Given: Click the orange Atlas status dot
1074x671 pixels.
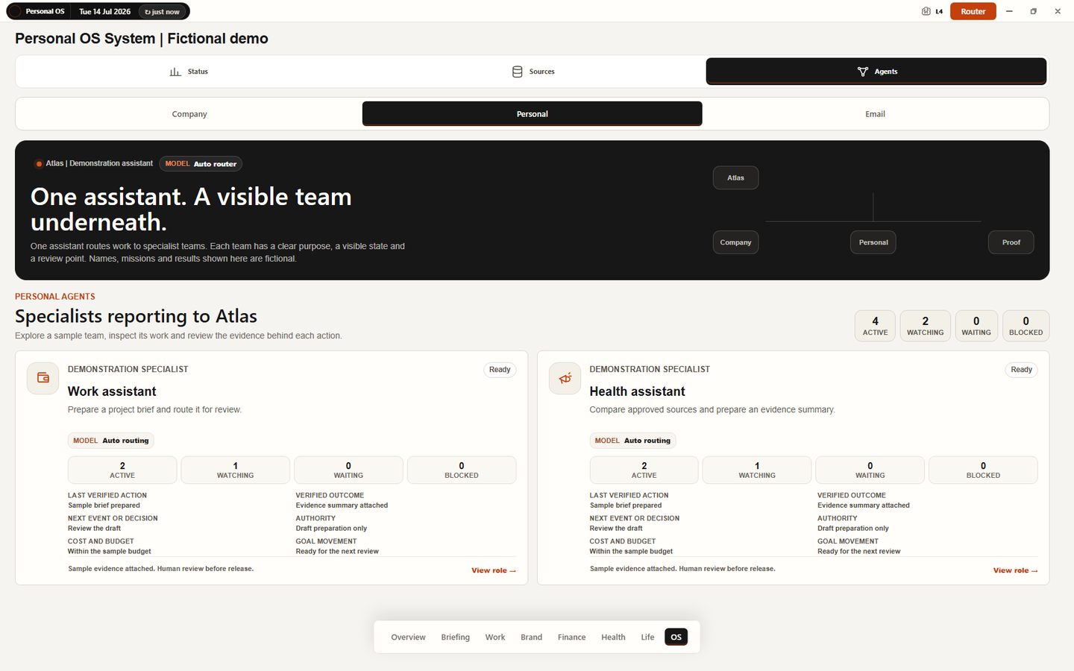Looking at the screenshot, I should [39, 164].
